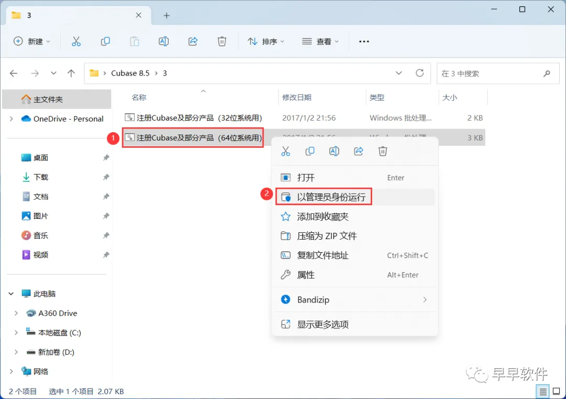
Task: Click the context menu Share icon
Action: (x=358, y=152)
